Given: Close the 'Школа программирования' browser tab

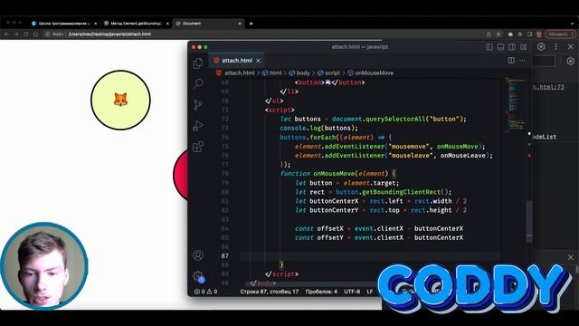Looking at the screenshot, I should (x=95, y=24).
